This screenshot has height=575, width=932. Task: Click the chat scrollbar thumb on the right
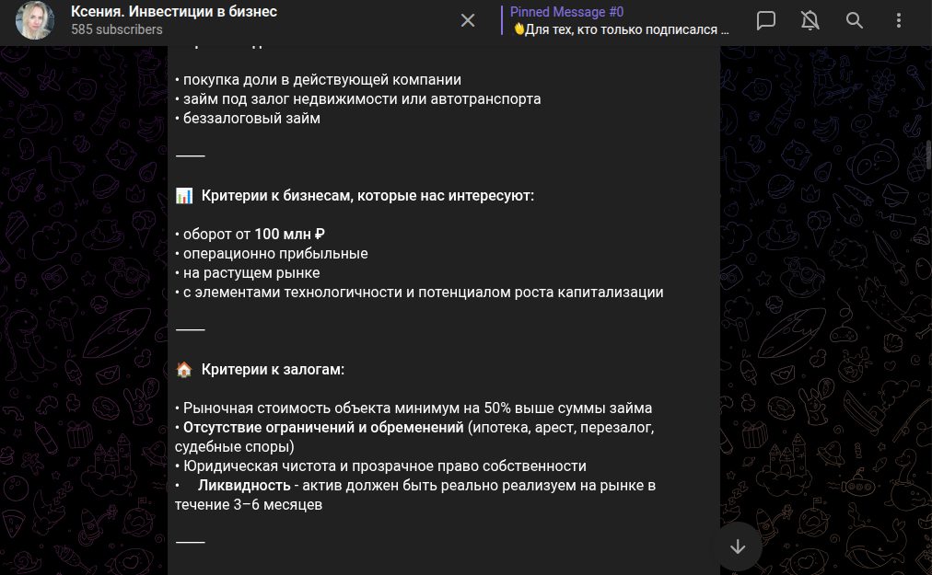click(x=928, y=156)
